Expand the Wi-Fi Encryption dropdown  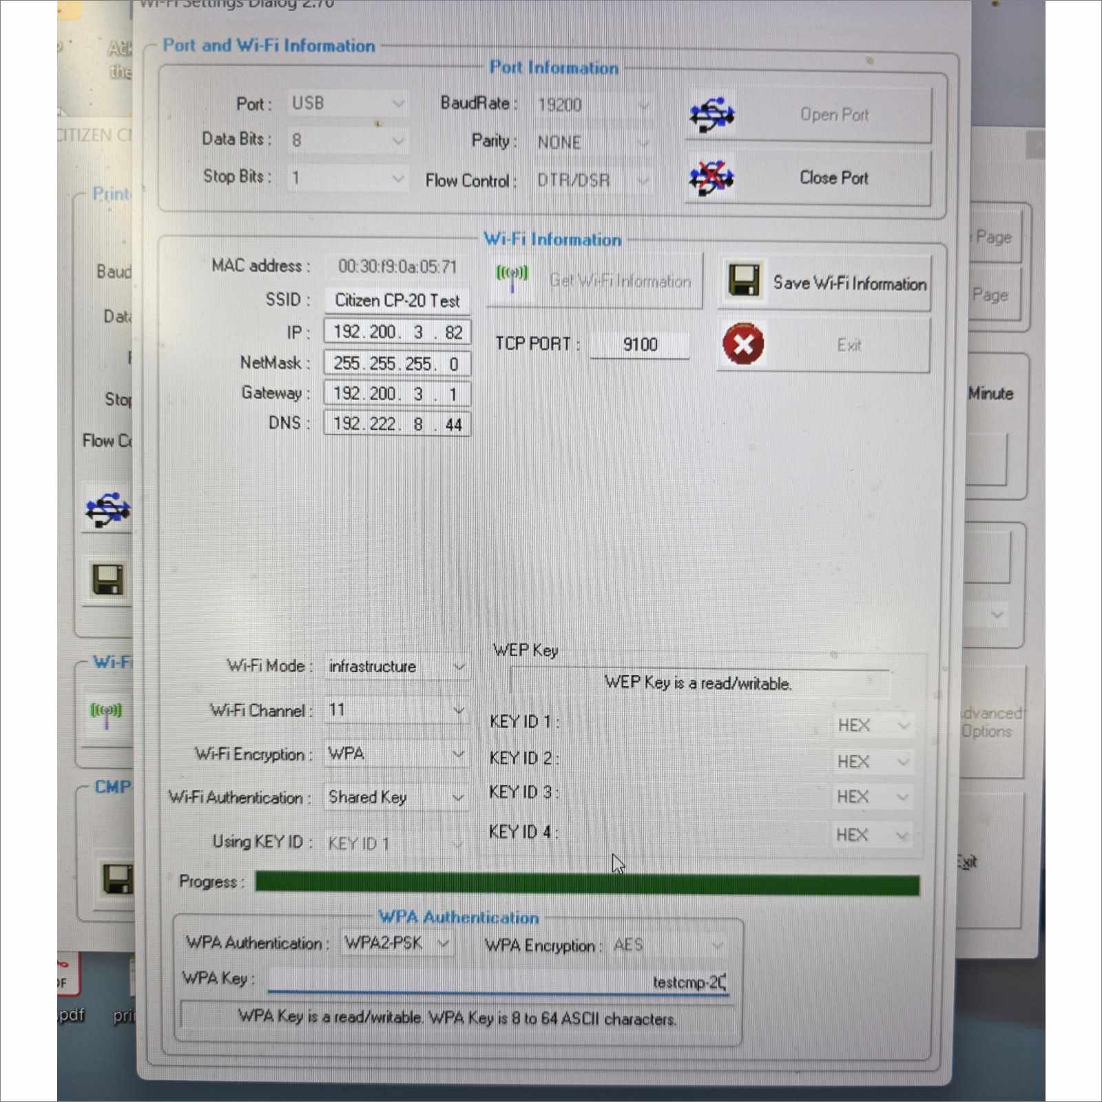pos(396,754)
